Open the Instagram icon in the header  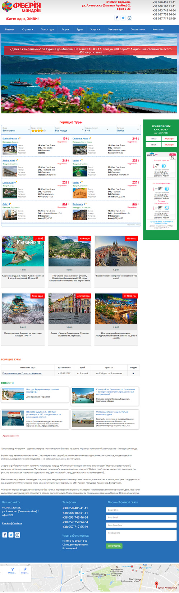pos(129,18)
